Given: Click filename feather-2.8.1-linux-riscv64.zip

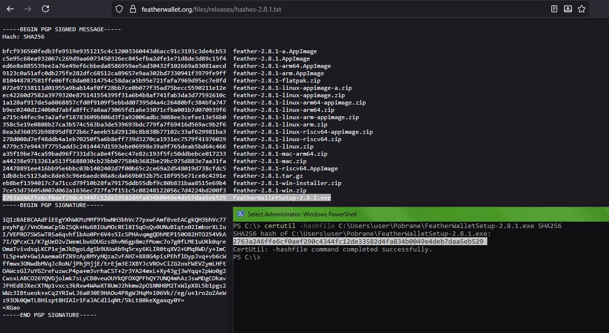Looking at the screenshot, I should tap(287, 139).
